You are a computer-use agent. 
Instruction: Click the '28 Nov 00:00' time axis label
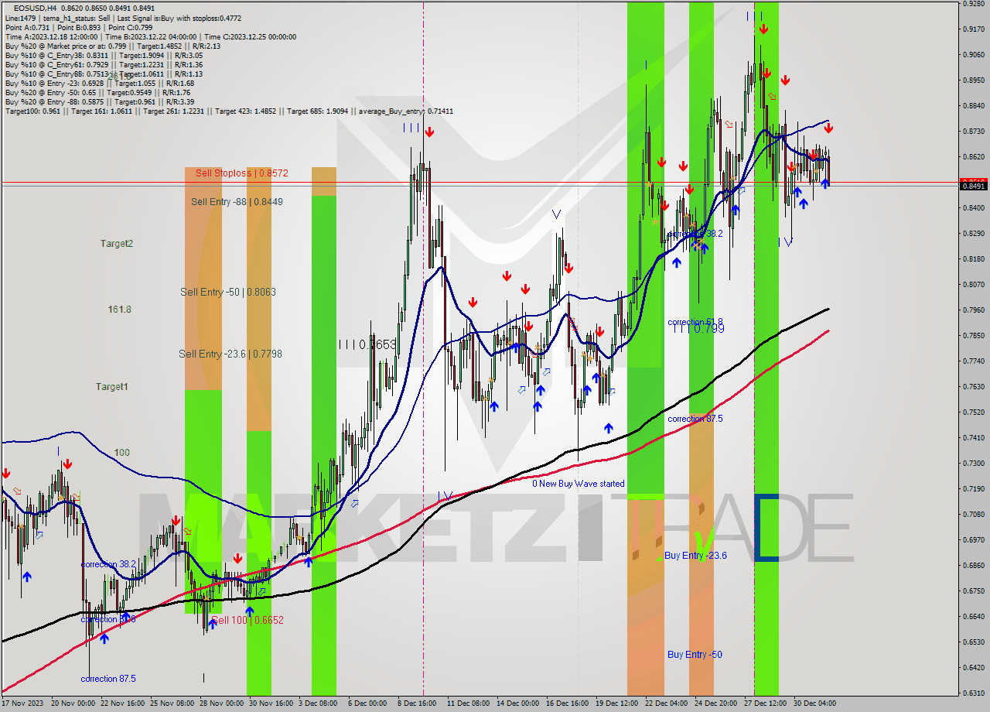point(220,704)
